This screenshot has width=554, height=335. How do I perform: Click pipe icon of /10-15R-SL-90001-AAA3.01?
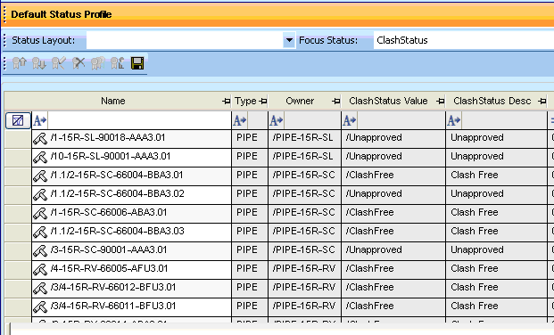pos(40,157)
